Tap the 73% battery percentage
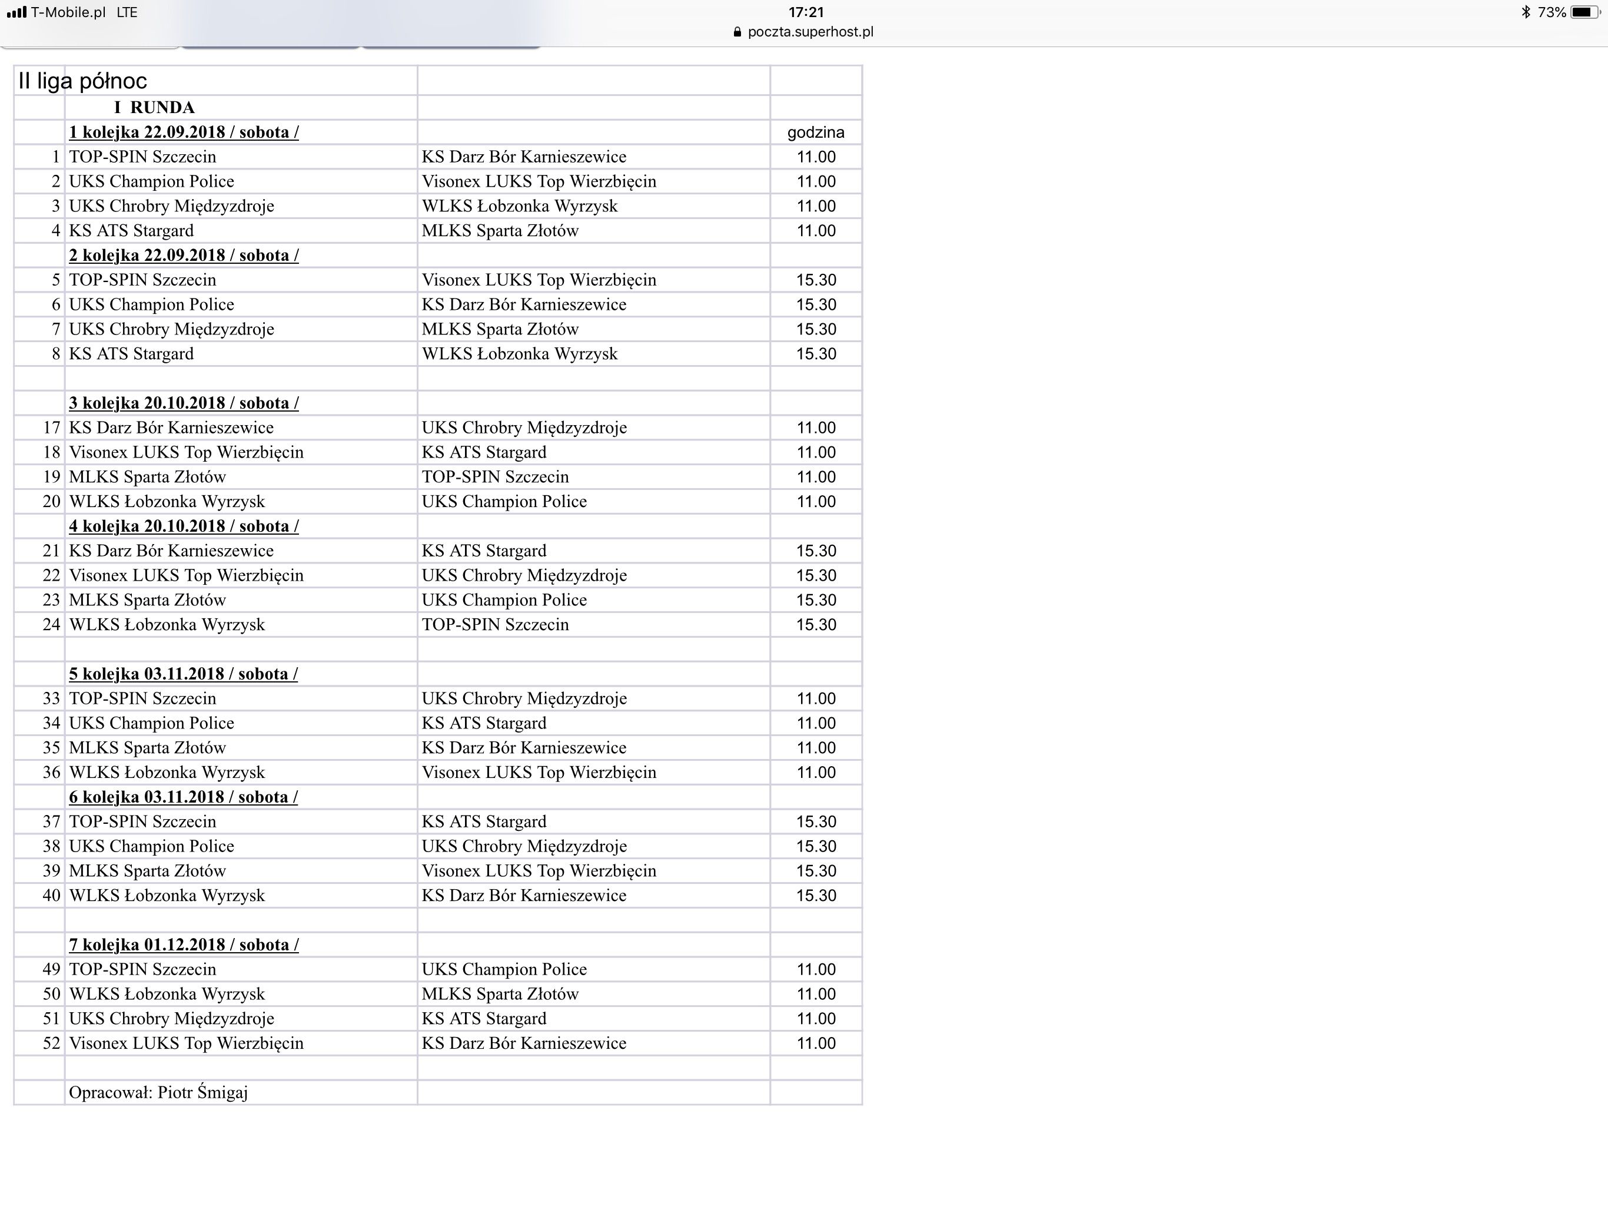This screenshot has height=1206, width=1608. click(x=1551, y=12)
